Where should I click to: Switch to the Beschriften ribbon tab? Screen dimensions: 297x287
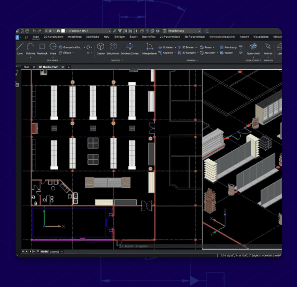click(149, 37)
